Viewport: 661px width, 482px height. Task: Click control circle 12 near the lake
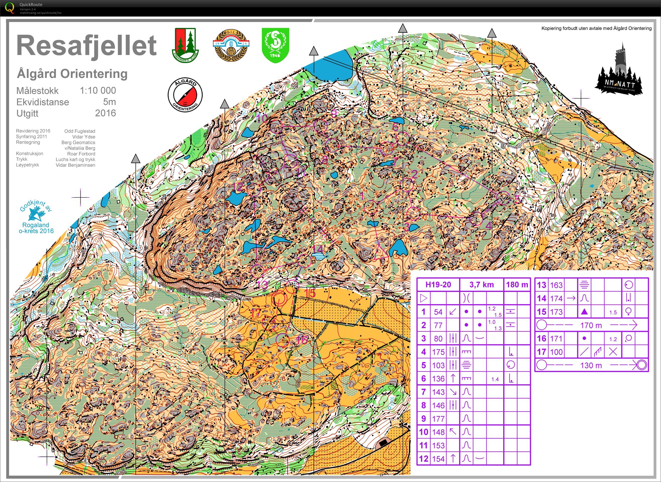[x=253, y=189]
